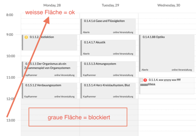Select the Der Organismus als ein Zusammenspiel event

point(50,69)
